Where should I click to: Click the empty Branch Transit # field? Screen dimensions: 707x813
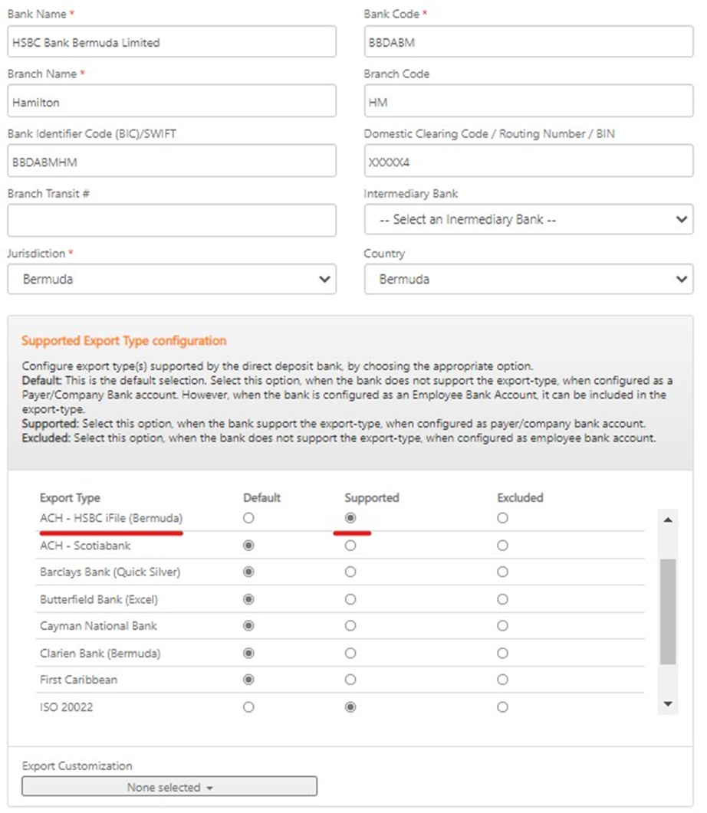(172, 221)
